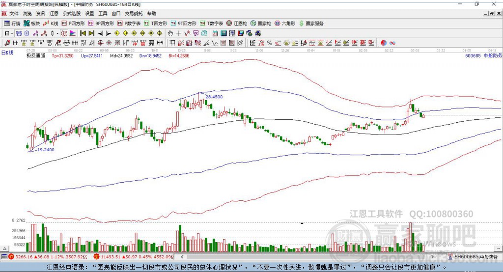Click the SH600685,中船防务 status bar entry
This screenshot has width=503, height=272.
click(473, 257)
